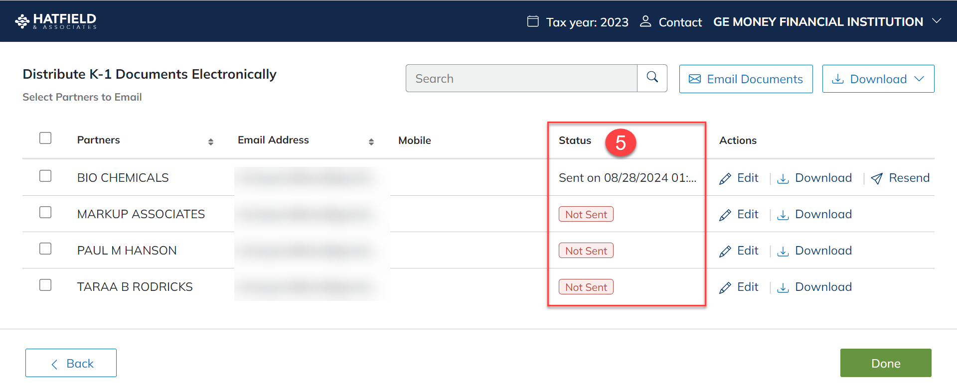Click the pencil Edit icon for BIO CHEMICALS
Screen dimensions: 957x392
point(725,179)
